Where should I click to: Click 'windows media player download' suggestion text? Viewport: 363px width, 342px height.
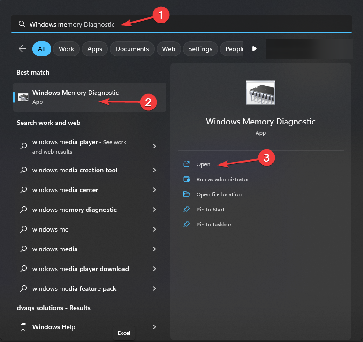[x=81, y=269]
